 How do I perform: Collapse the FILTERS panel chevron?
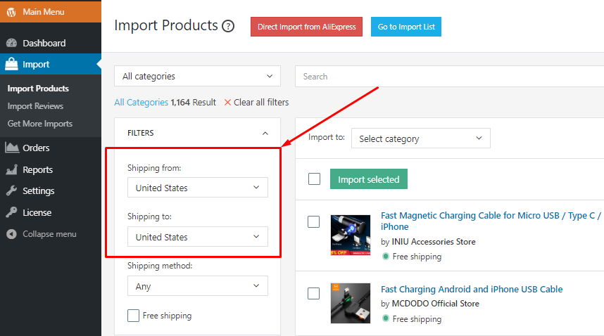(265, 133)
